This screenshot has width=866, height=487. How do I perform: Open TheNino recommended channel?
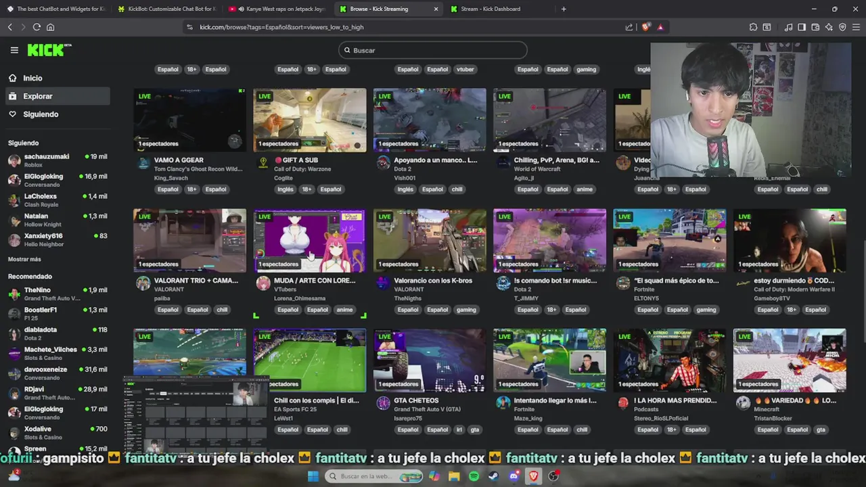click(x=58, y=294)
